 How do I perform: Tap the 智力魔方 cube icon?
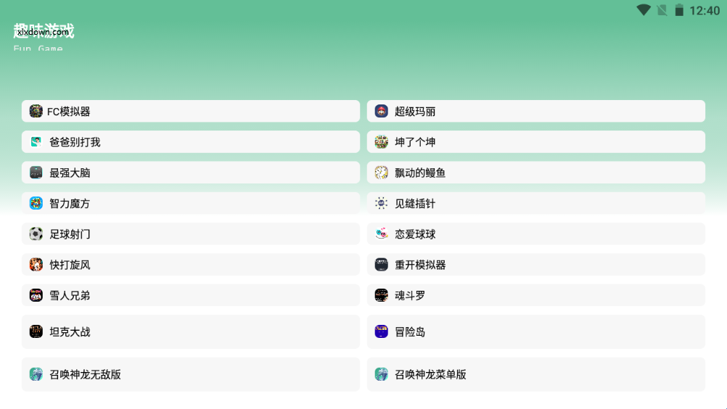pos(36,203)
